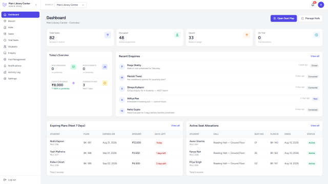Go to Trial Seats in the sidebar

(x=20, y=40)
